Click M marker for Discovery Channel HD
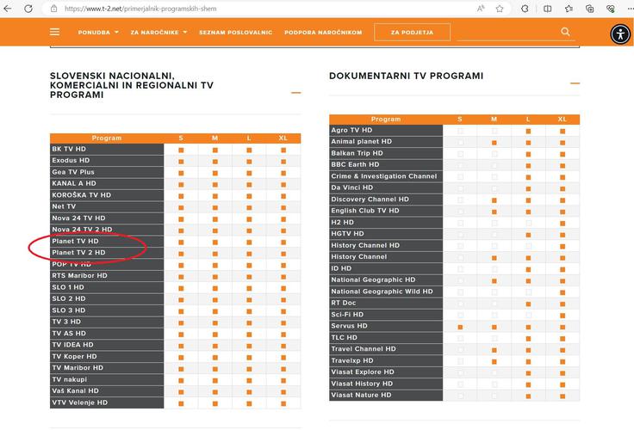 pyautogui.click(x=494, y=200)
